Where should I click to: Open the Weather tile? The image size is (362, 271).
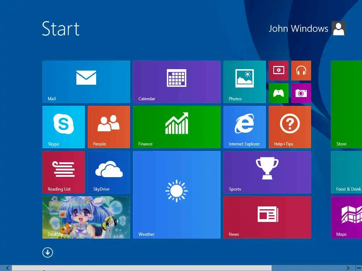click(177, 195)
